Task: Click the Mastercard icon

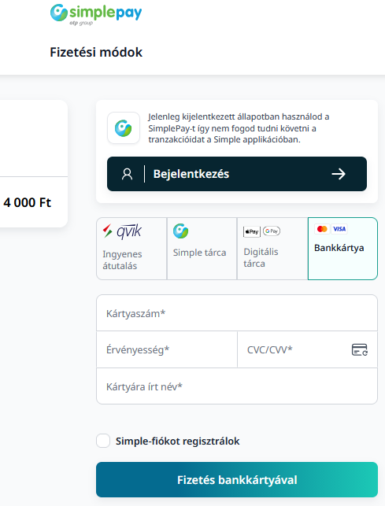Action: (x=322, y=229)
